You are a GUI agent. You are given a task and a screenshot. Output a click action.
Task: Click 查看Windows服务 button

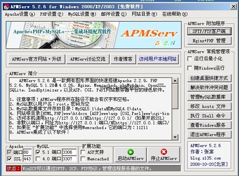(209, 125)
